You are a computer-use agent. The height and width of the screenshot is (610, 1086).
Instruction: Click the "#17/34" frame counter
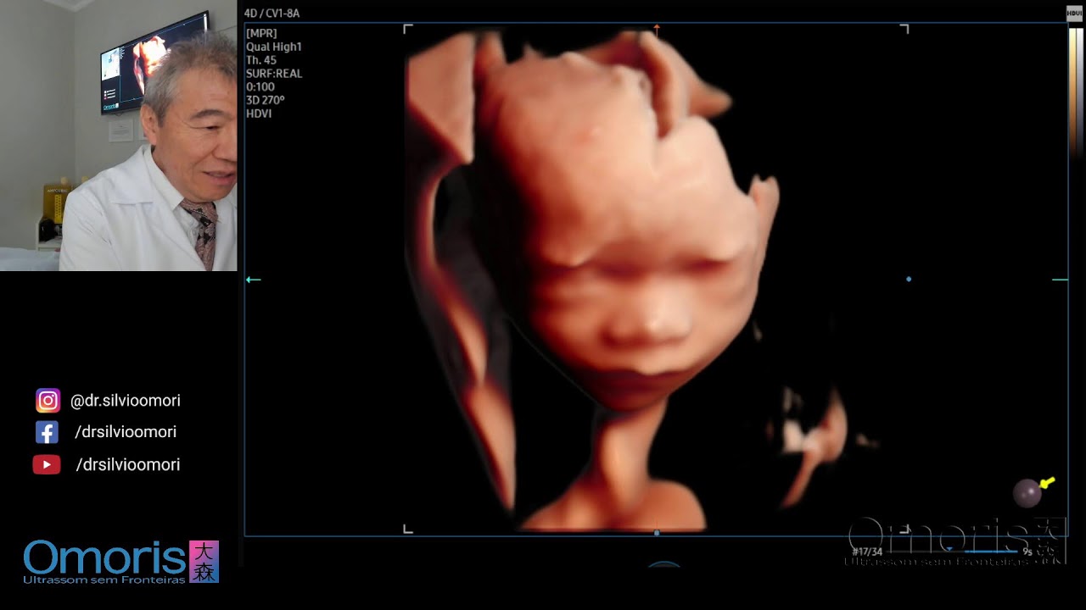pos(867,552)
